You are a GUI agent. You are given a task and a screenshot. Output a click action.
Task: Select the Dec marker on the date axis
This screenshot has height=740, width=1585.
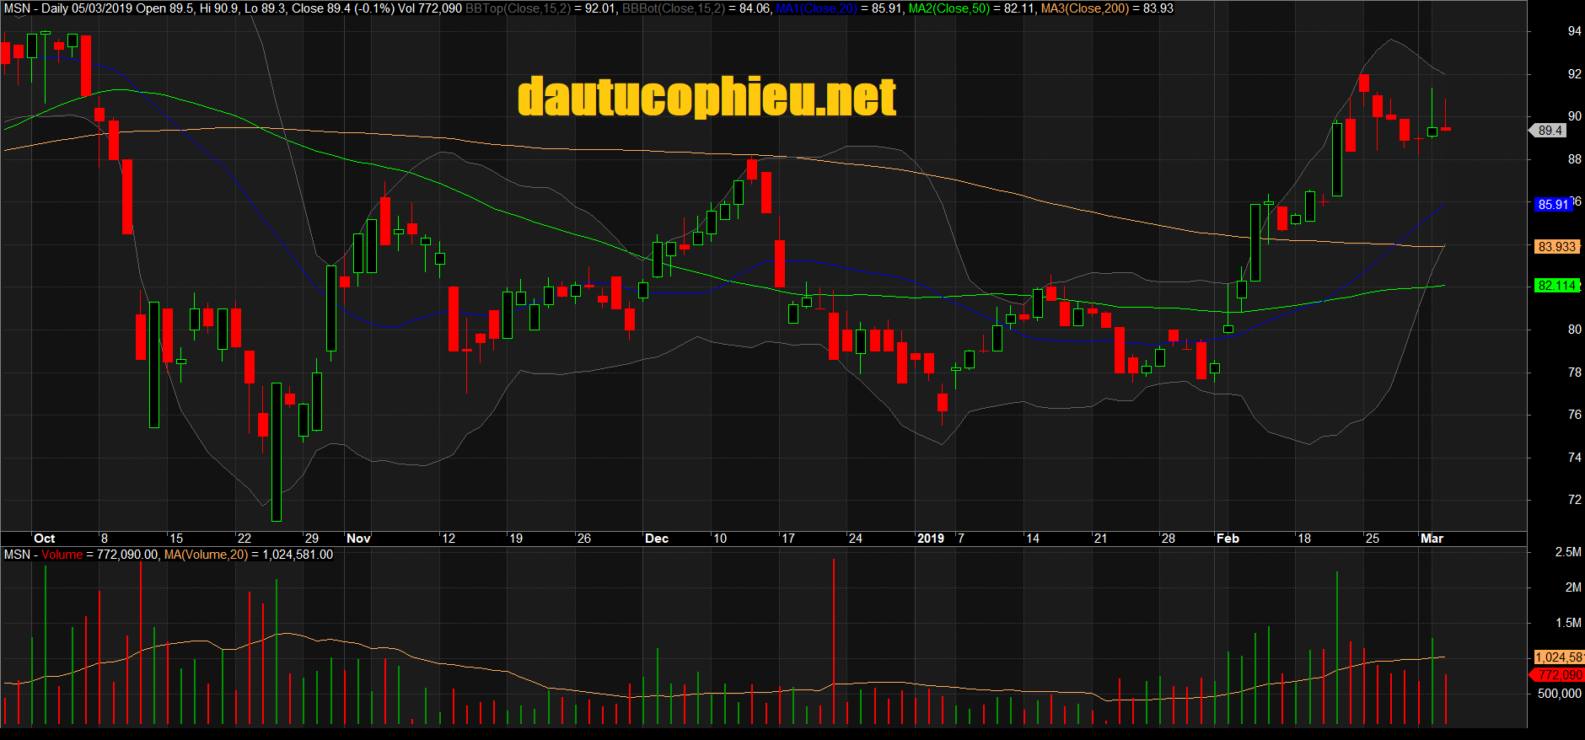tap(656, 539)
